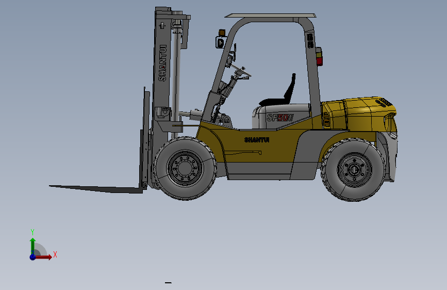Select the red tail light on rear pillar

[x=319, y=61]
